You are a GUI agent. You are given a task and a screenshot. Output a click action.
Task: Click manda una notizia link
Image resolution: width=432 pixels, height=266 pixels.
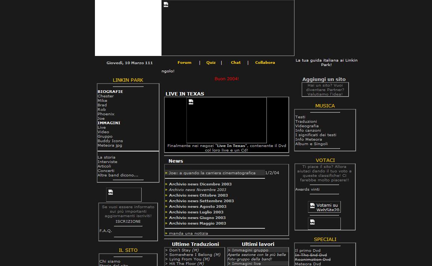188,234
